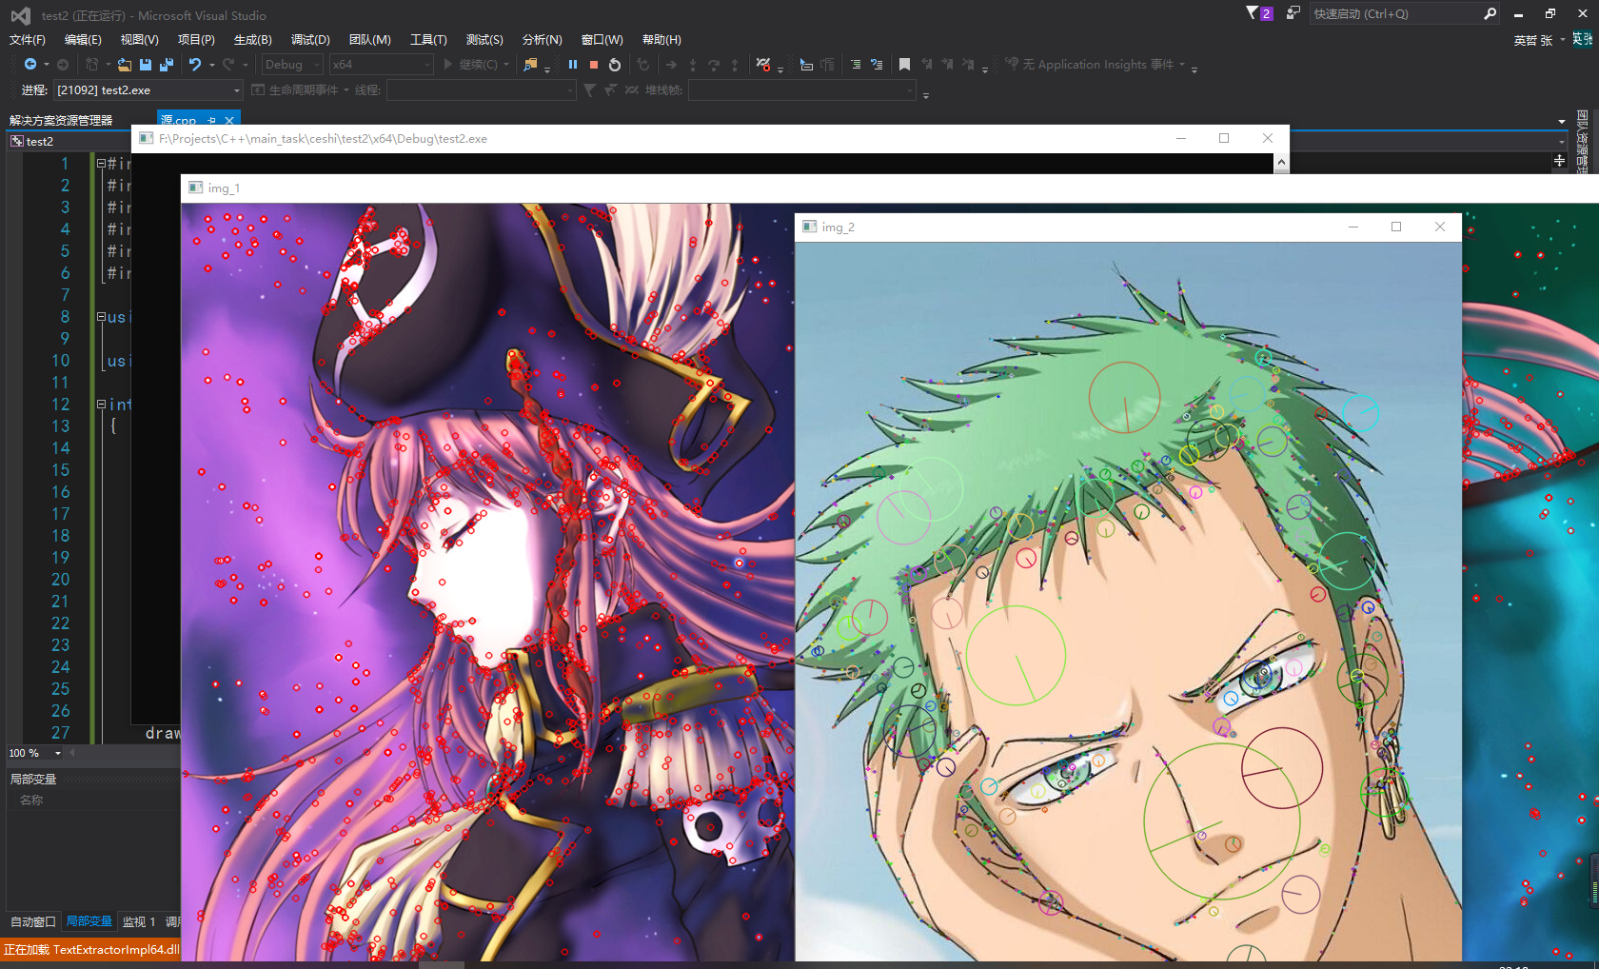Open the process [21092] test2.exe dropdown

[148, 89]
